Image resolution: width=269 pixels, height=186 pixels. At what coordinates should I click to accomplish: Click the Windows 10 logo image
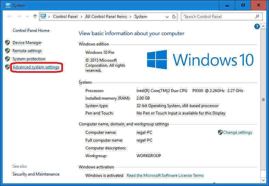(x=200, y=60)
